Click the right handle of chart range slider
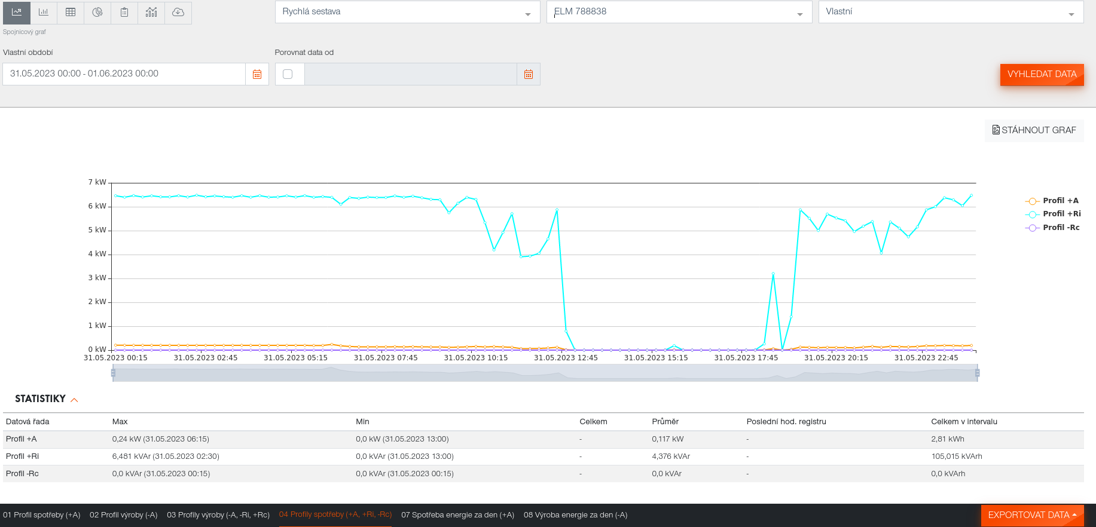Screen dimensions: 1096x527 (978, 373)
